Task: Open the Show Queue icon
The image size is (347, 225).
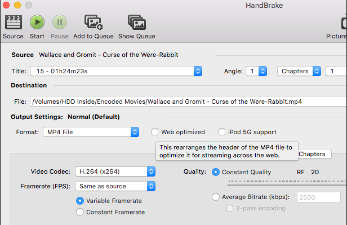Action: tap(137, 22)
